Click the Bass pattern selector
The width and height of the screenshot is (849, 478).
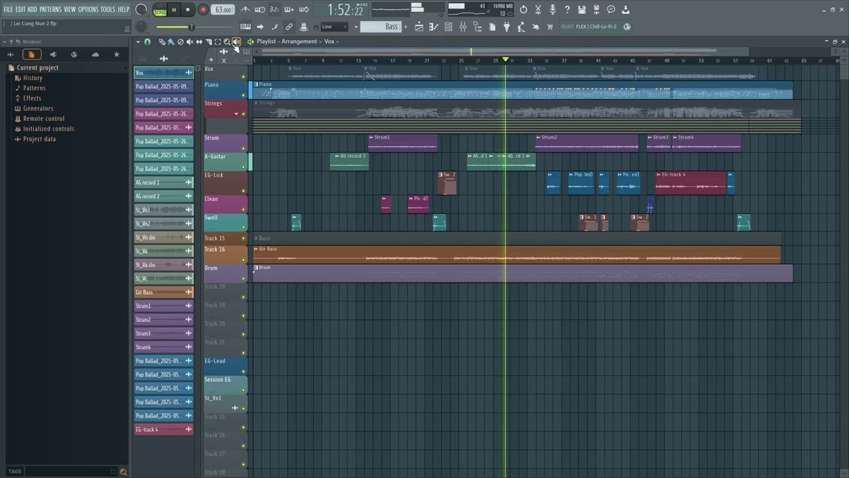coord(381,27)
